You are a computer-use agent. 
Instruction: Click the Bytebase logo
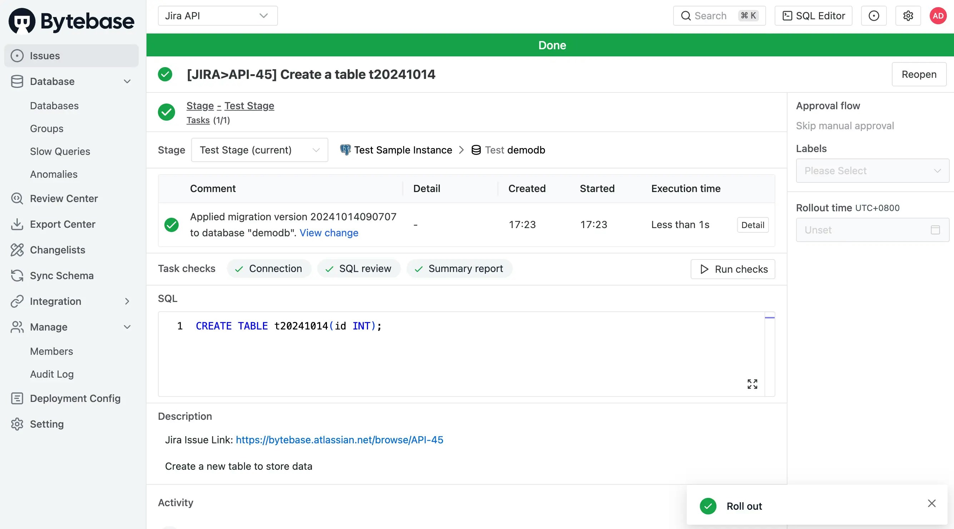[x=71, y=21]
